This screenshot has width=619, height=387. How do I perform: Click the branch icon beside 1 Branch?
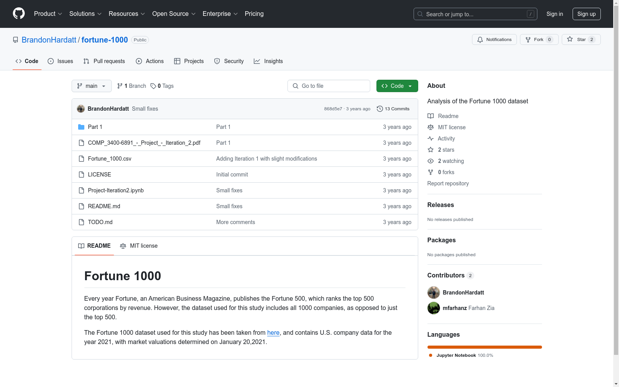click(120, 86)
